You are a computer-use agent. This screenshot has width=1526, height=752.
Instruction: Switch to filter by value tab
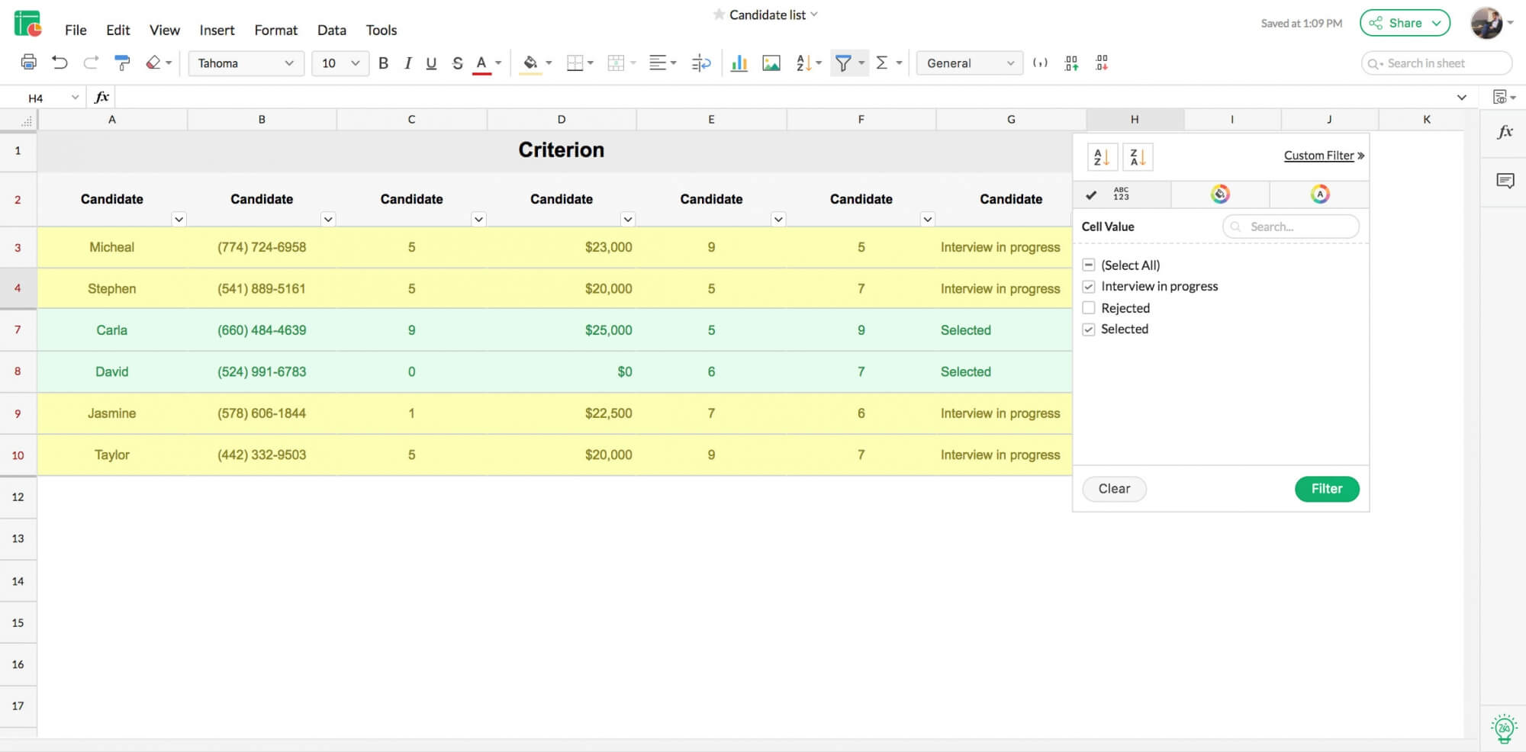[x=1121, y=194]
